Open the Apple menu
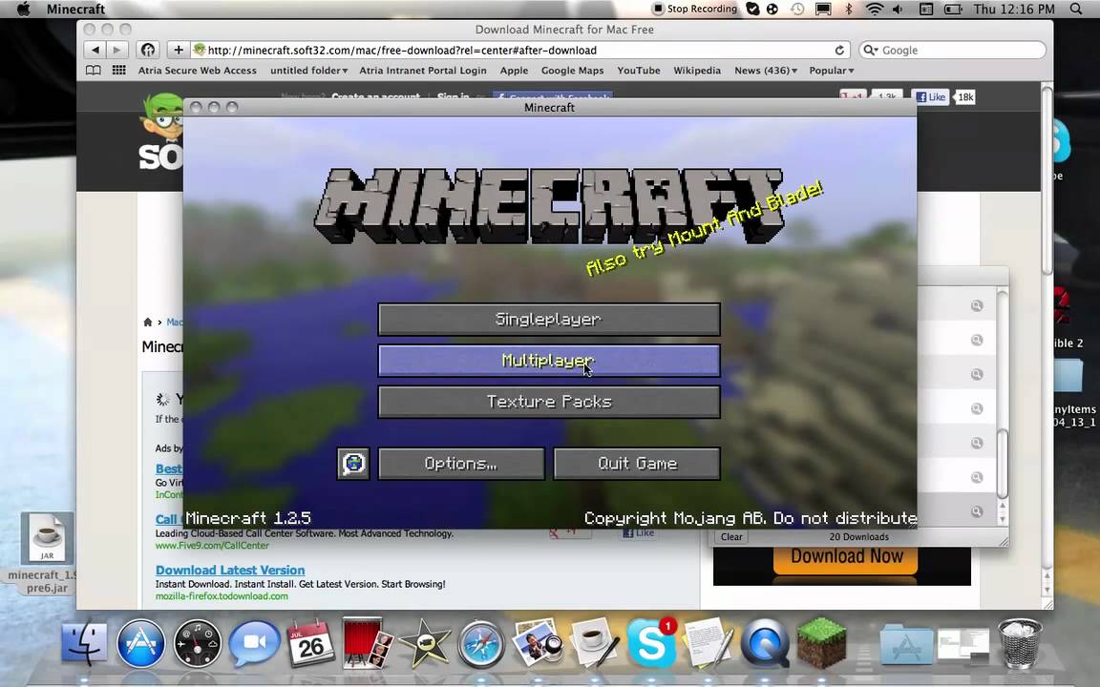Viewport: 1100px width, 687px height. point(23,10)
